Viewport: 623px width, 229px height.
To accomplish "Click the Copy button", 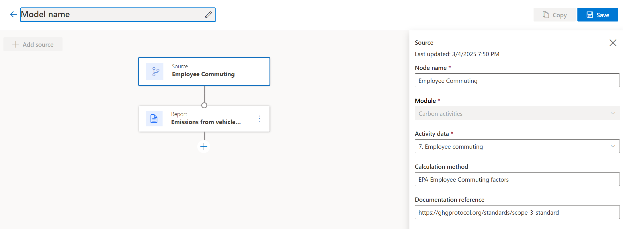I will click(554, 15).
